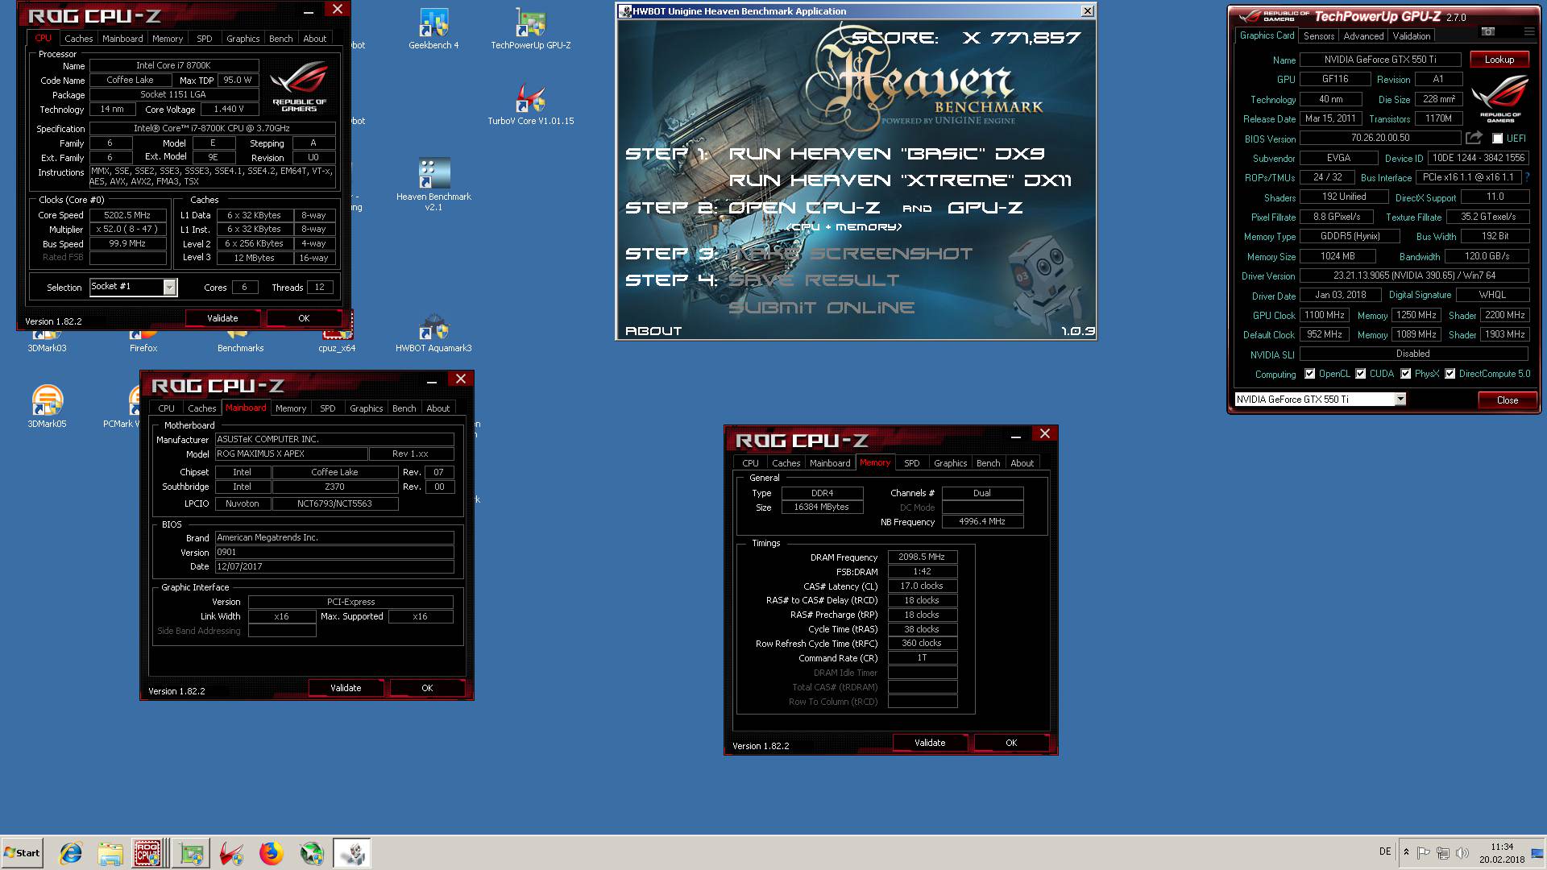Click the network tray icon
The image size is (1547, 870).
1443,852
